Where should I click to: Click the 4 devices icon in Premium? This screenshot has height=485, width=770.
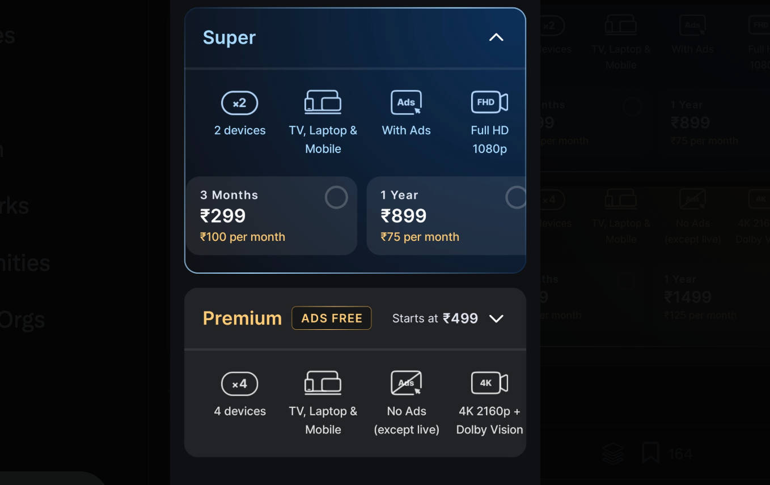coord(239,384)
